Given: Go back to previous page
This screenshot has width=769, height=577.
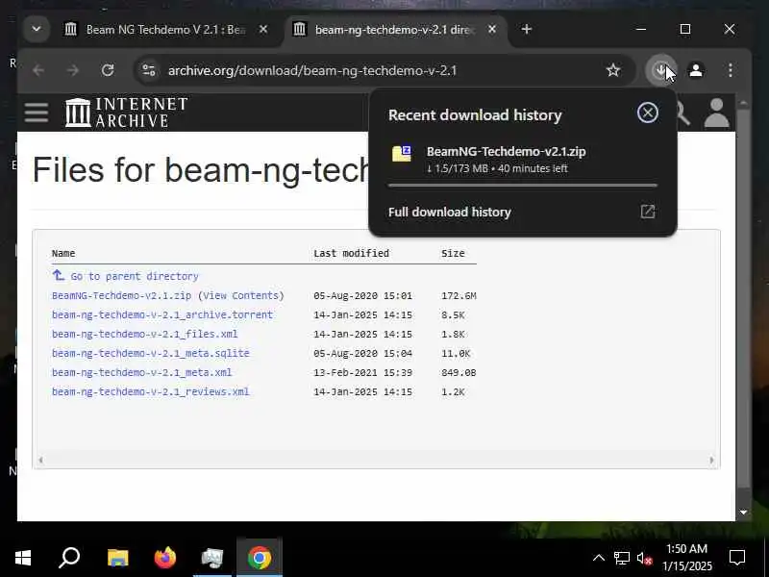Looking at the screenshot, I should [38, 70].
